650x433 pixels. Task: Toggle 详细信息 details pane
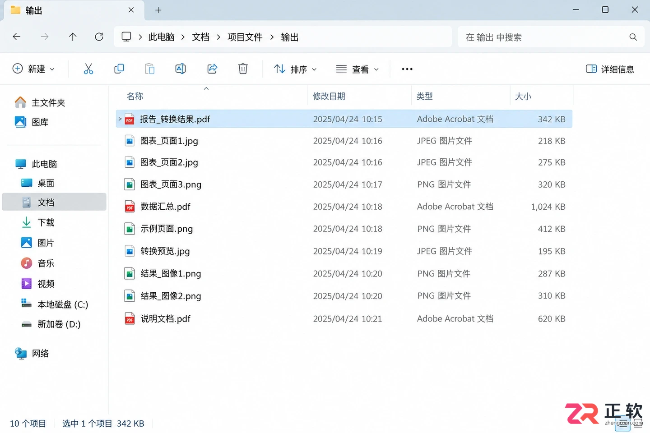tap(610, 69)
